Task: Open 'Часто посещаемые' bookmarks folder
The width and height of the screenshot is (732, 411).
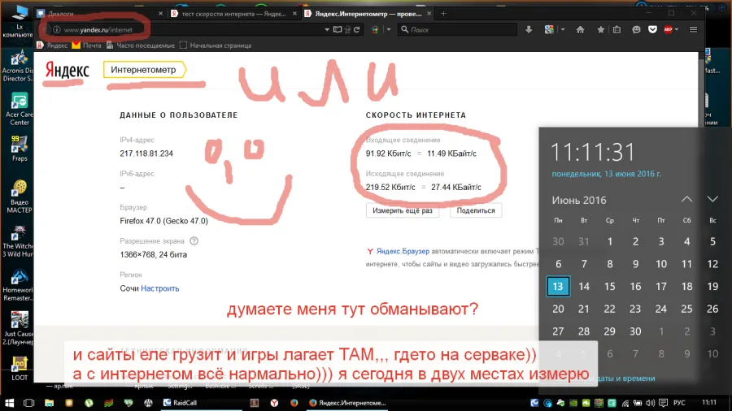Action: pos(141,45)
